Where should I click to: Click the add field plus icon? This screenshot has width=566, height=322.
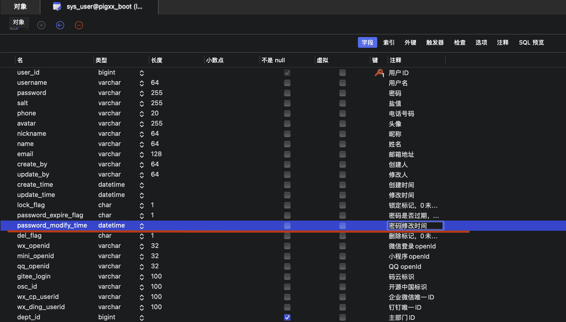pyautogui.click(x=41, y=25)
